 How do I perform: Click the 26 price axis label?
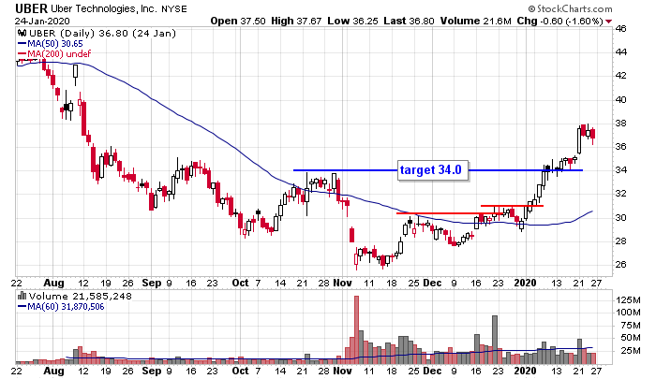[x=620, y=265]
